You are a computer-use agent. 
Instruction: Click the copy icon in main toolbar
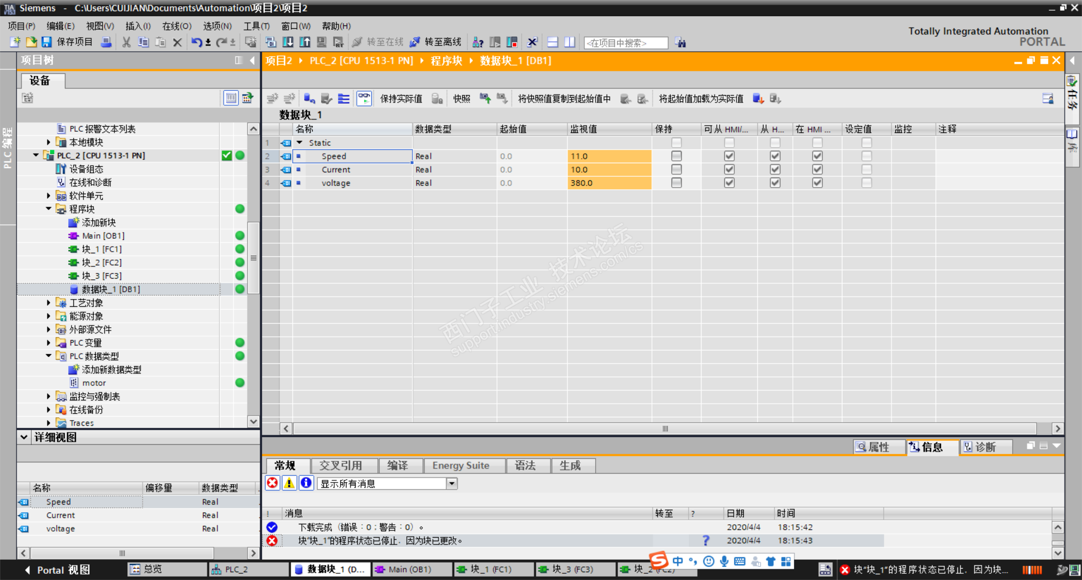coord(144,42)
